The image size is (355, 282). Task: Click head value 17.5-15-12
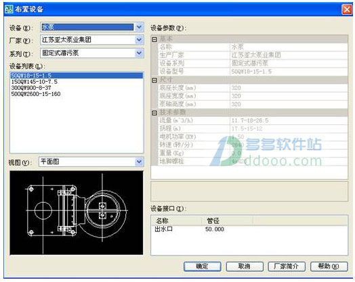click(247, 128)
